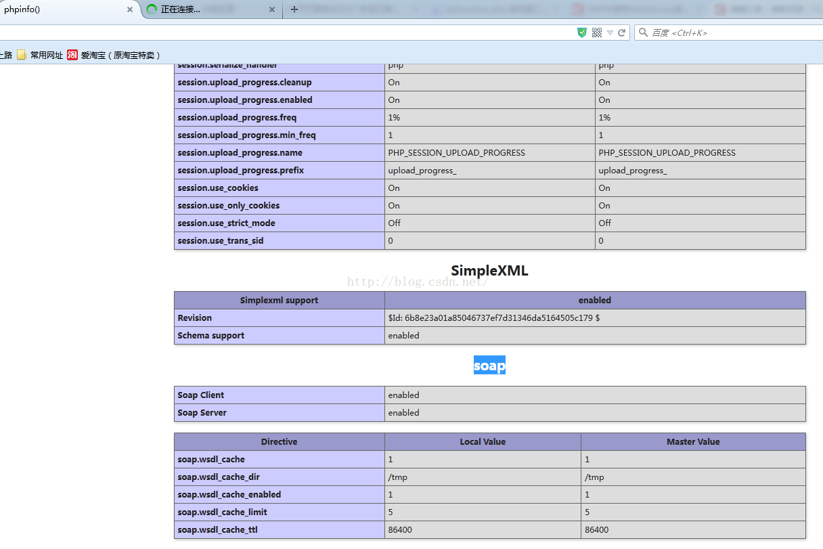Click the session.upload_progress.prefix directive
823x549 pixels.
[x=240, y=171]
